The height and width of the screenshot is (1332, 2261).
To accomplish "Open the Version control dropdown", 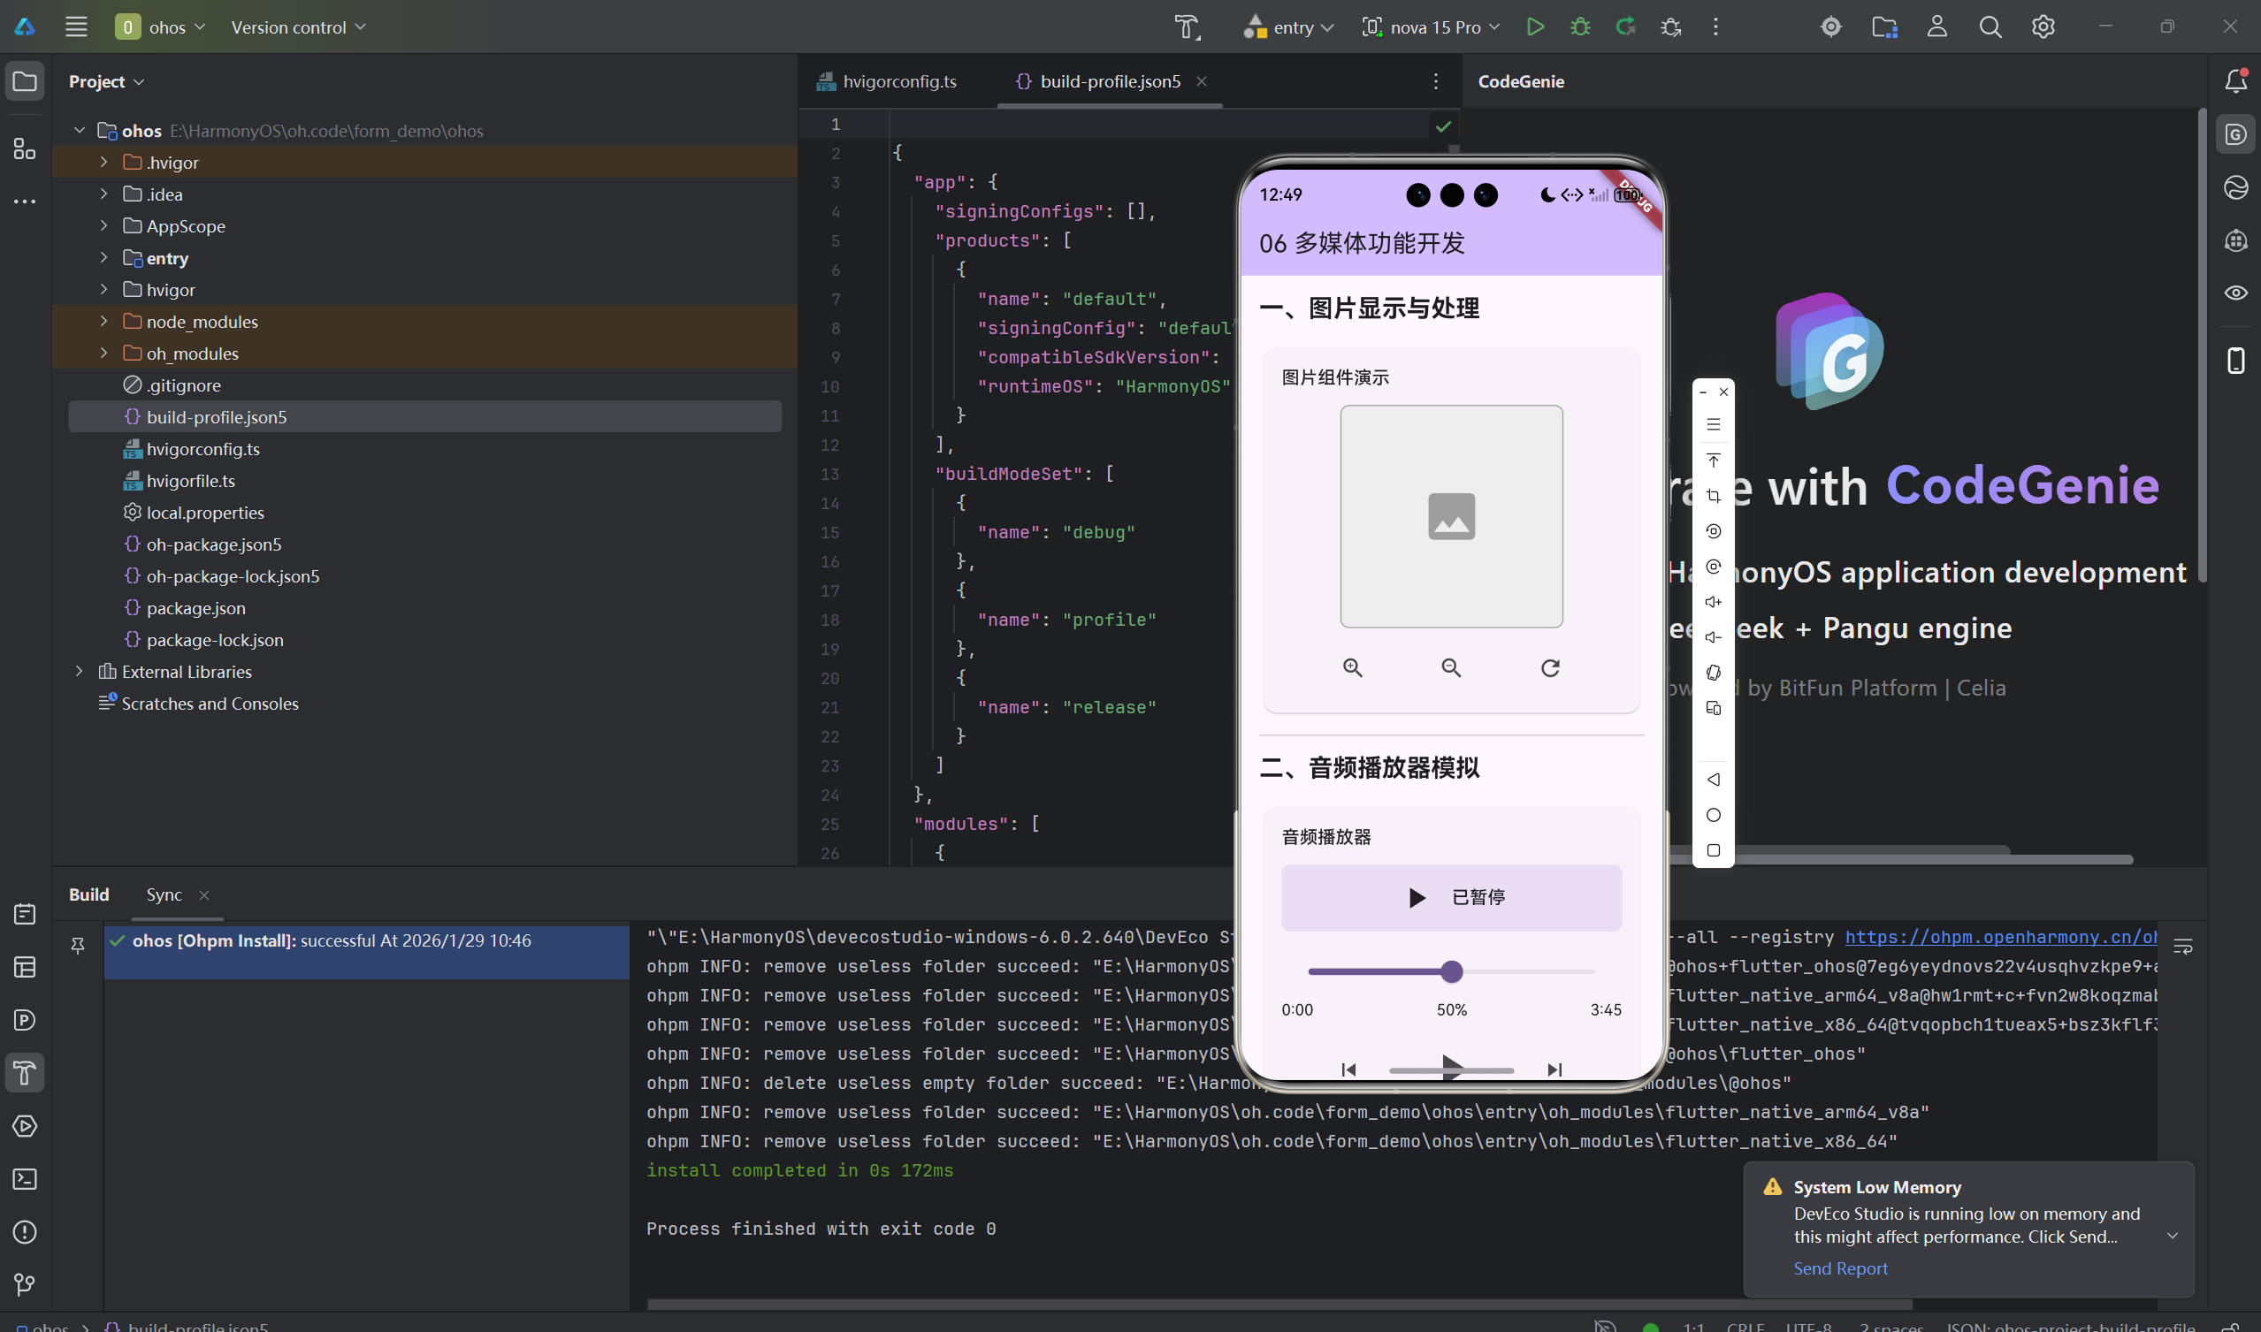I will point(298,27).
